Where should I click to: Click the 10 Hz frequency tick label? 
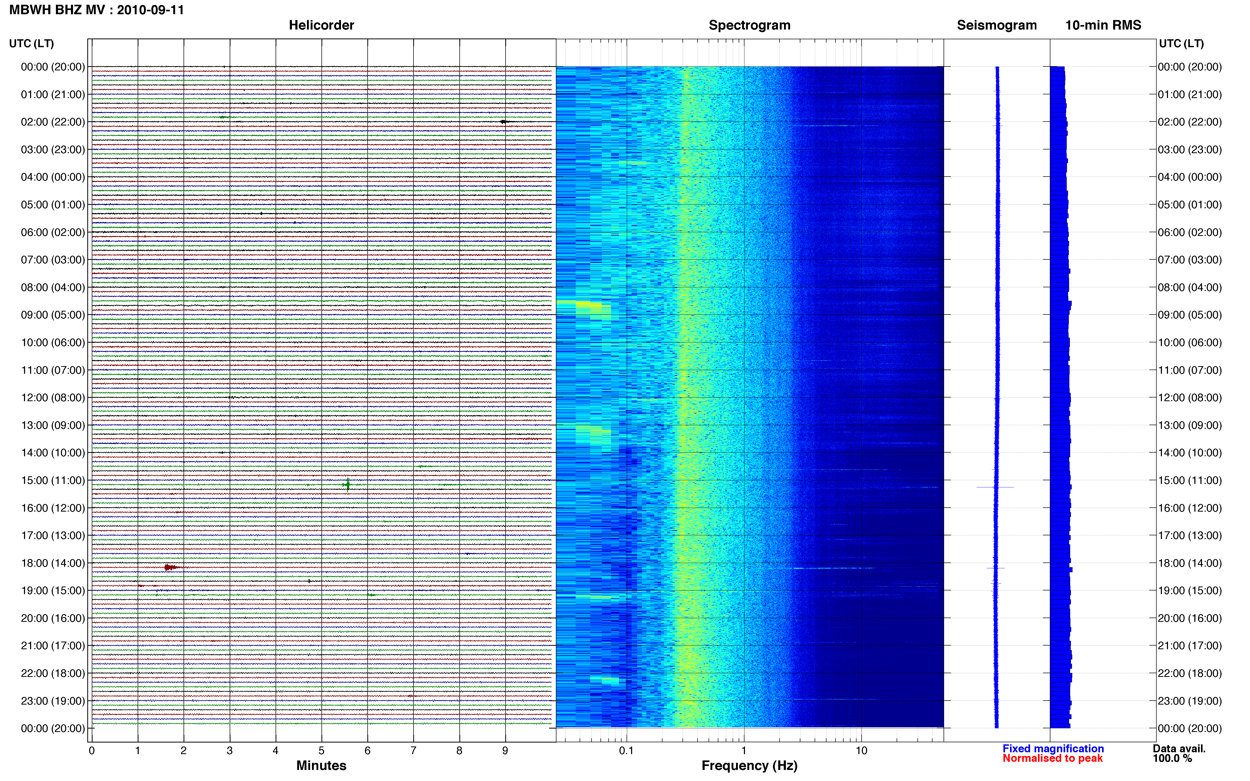(861, 750)
